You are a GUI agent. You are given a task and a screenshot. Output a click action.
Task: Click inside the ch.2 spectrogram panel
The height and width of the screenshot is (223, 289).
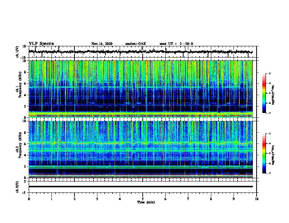(x=140, y=149)
